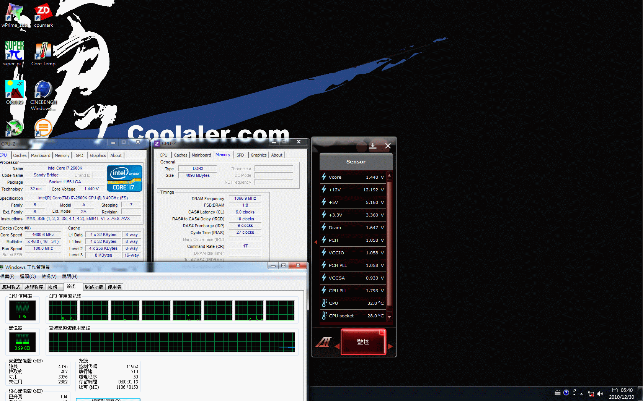Screen dimensions: 643x401
Task: Open the volume speaker tray icon
Action: pyautogui.click(x=600, y=394)
